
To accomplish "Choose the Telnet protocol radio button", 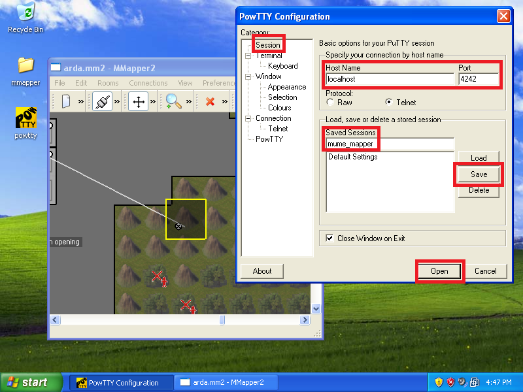I will (x=389, y=102).
